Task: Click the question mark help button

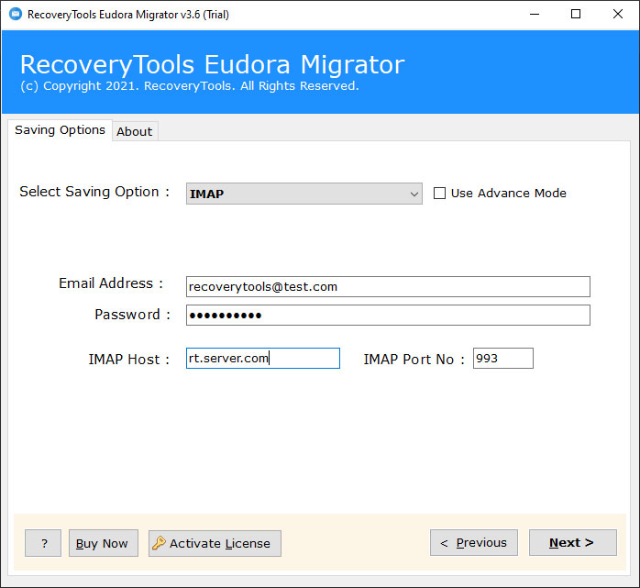Action: click(43, 543)
